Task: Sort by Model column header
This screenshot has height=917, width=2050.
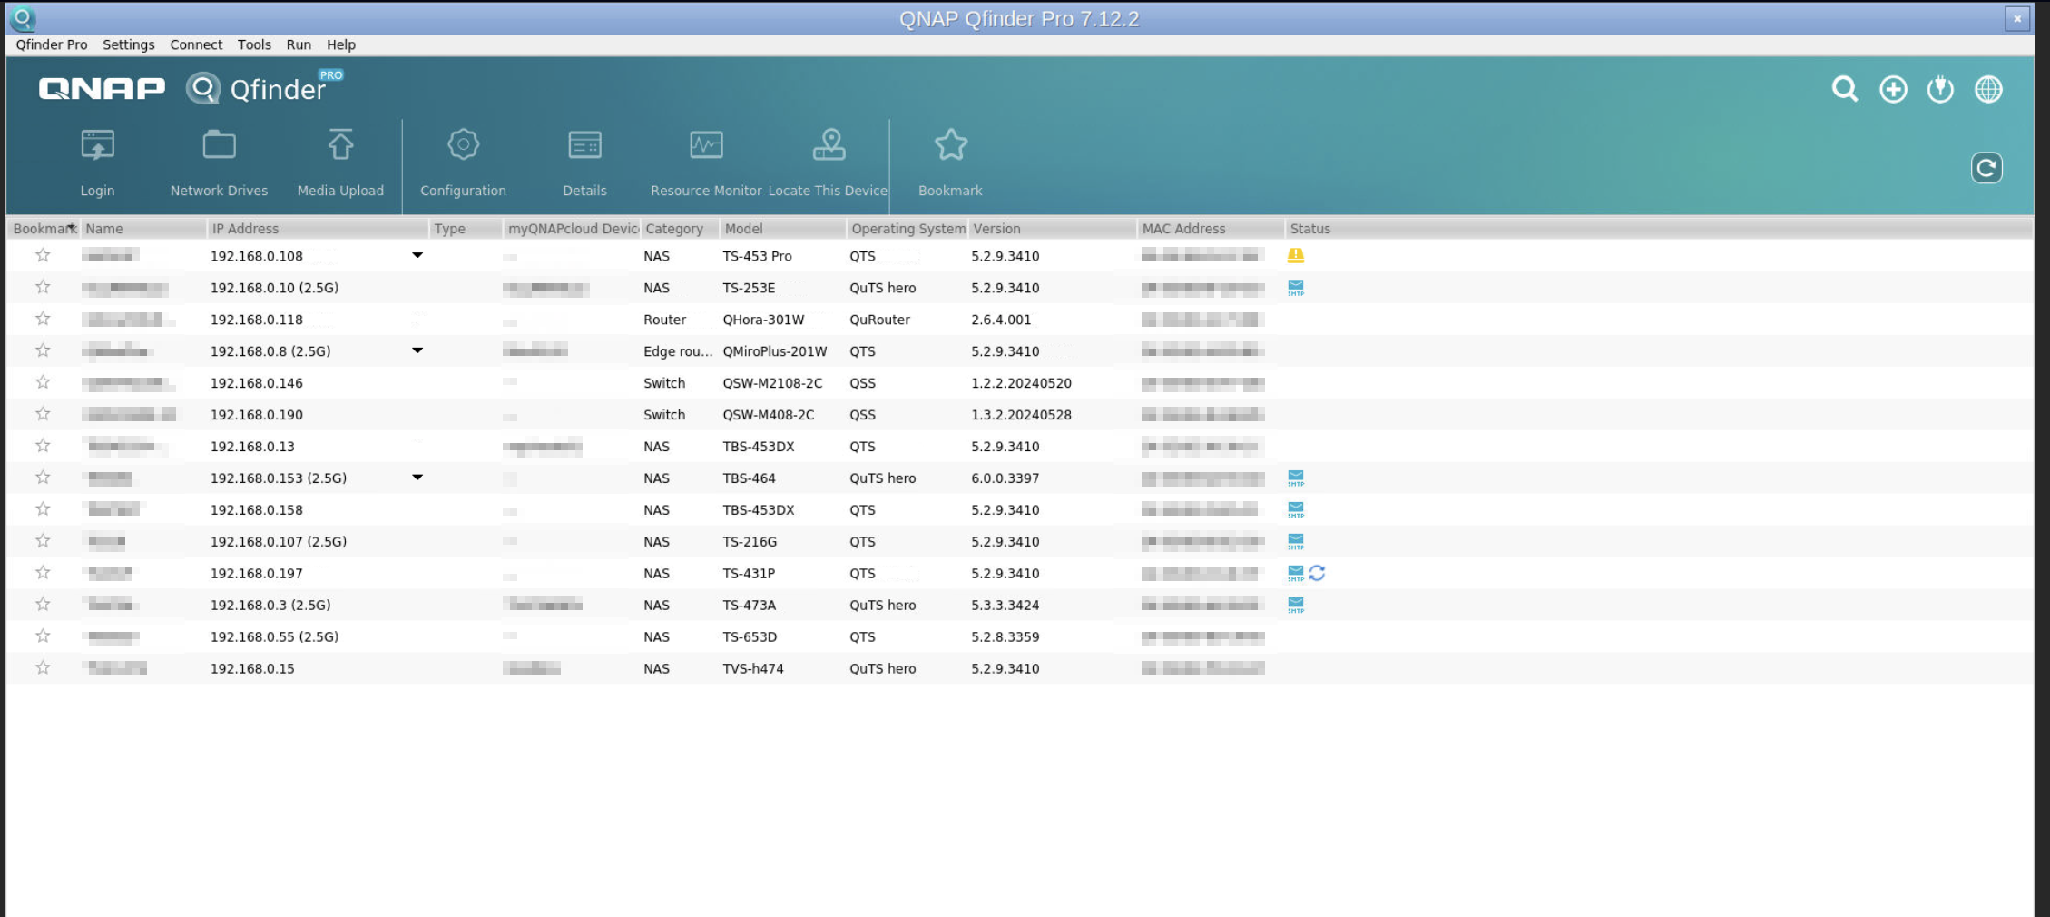Action: point(783,229)
